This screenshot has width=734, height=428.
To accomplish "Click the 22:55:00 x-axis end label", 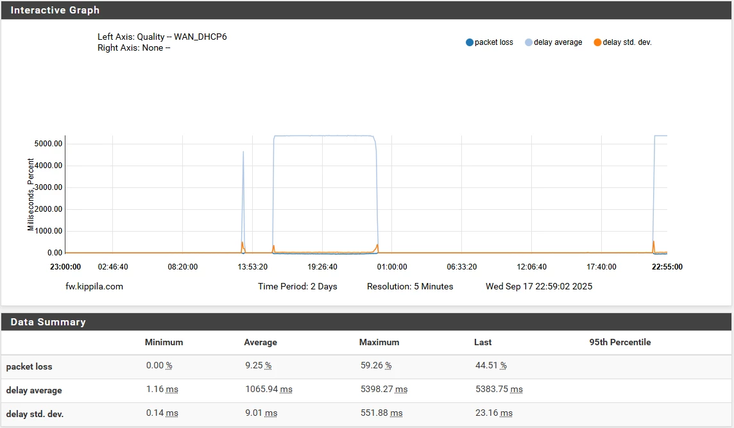I will tap(667, 267).
